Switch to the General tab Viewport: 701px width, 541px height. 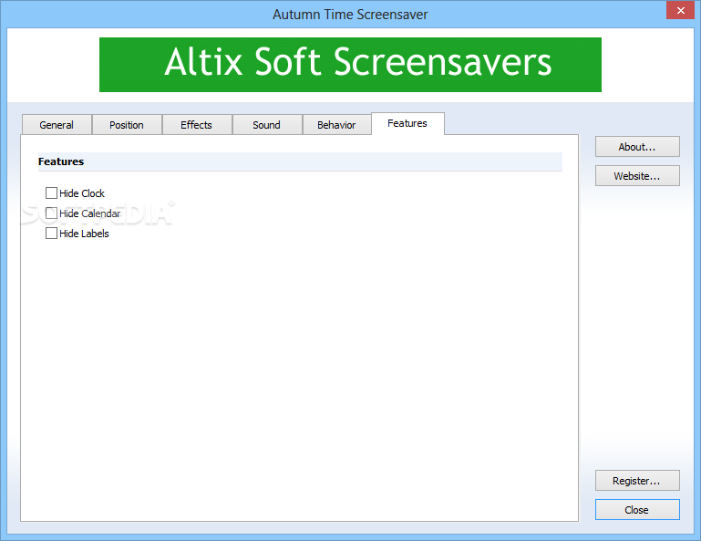57,125
